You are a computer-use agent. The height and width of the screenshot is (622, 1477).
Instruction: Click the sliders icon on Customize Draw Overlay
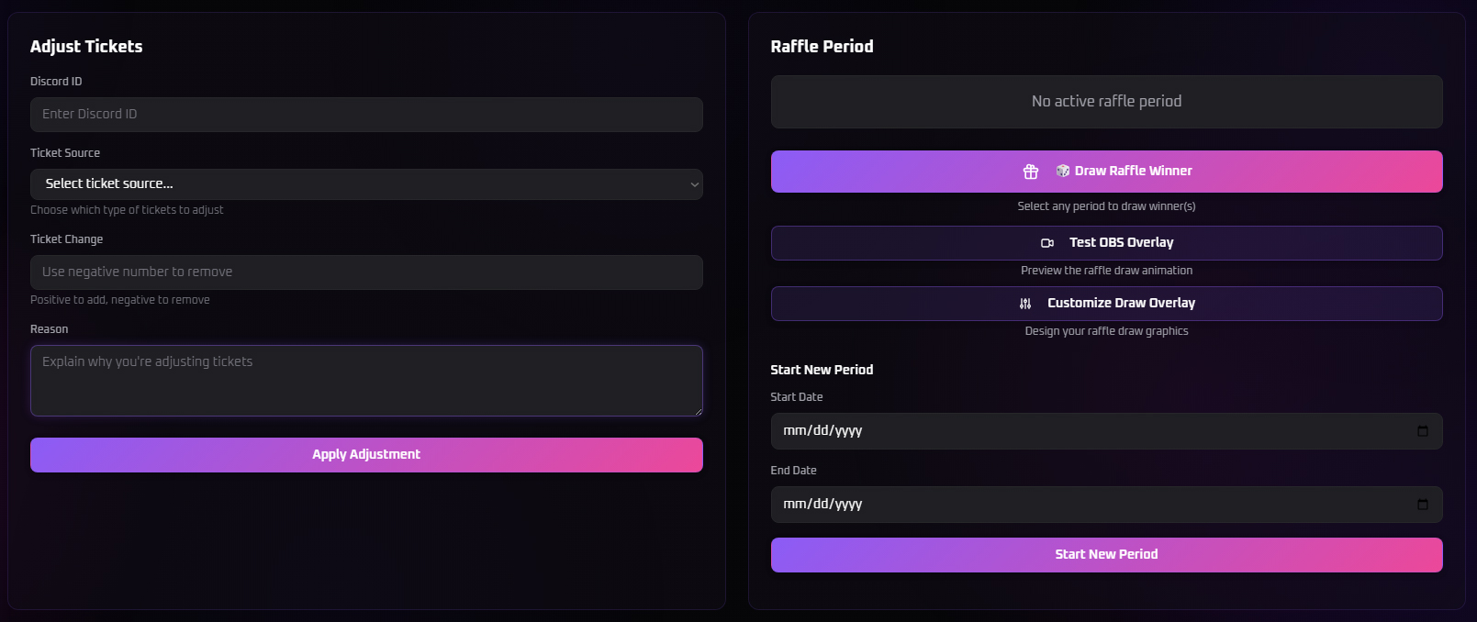pyautogui.click(x=1026, y=303)
